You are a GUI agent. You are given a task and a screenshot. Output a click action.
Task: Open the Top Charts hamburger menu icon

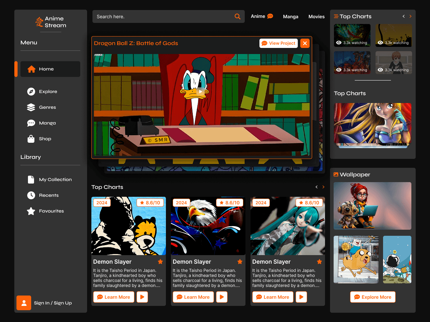click(336, 16)
